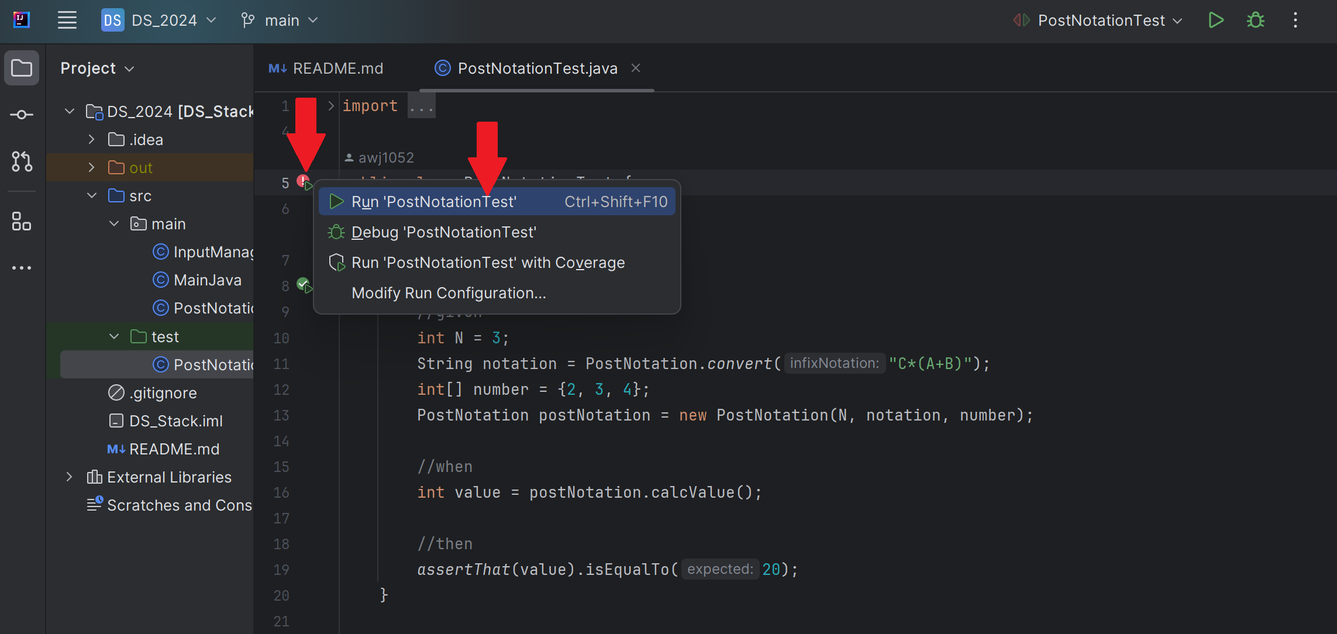Screen dimensions: 1337x634
Task: Click the green Run button in top toolbar
Action: (x=1216, y=20)
